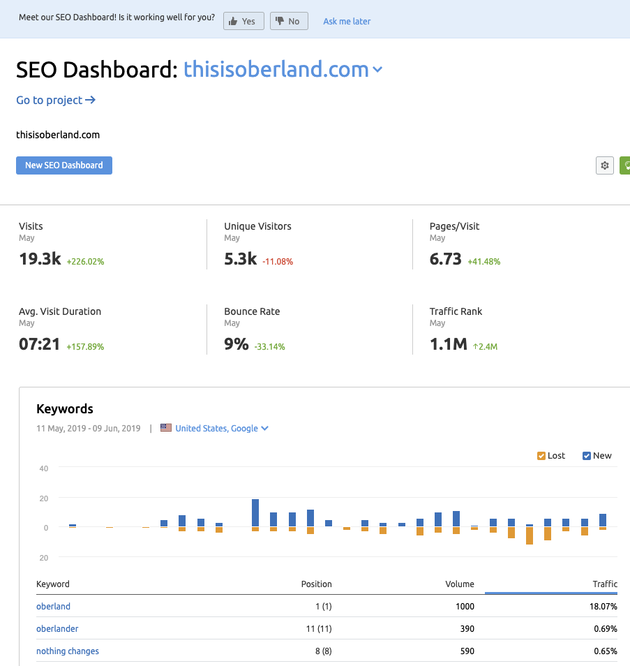The height and width of the screenshot is (666, 630).
Task: Click the US flag icon
Action: [x=166, y=428]
